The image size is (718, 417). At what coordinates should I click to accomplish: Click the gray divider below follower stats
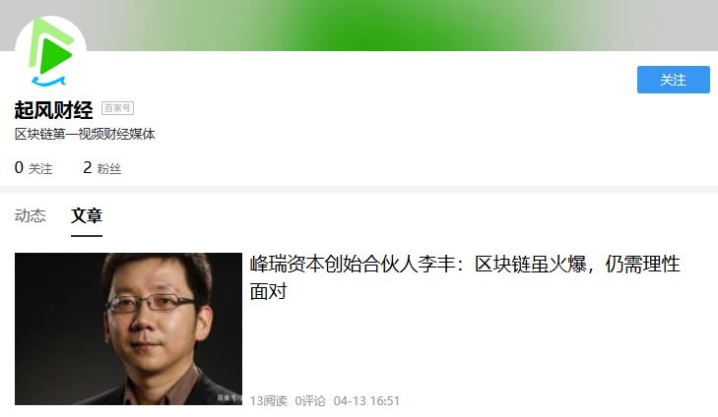click(359, 189)
